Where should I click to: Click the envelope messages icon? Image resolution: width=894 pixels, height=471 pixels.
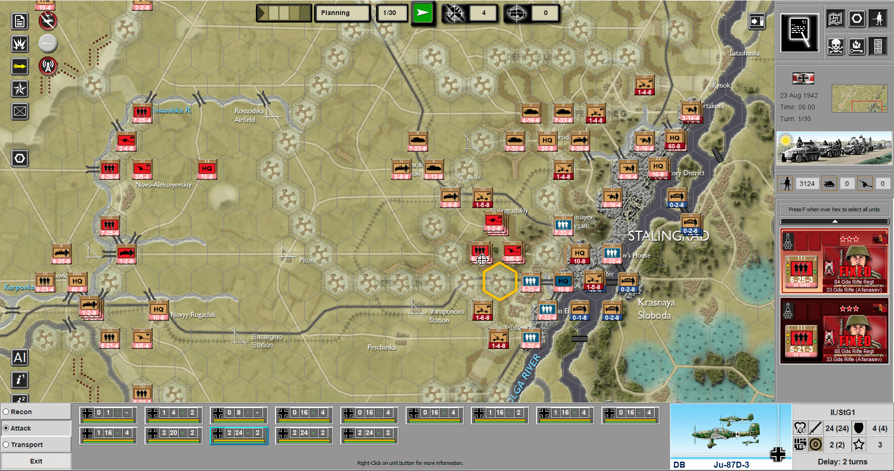[20, 111]
